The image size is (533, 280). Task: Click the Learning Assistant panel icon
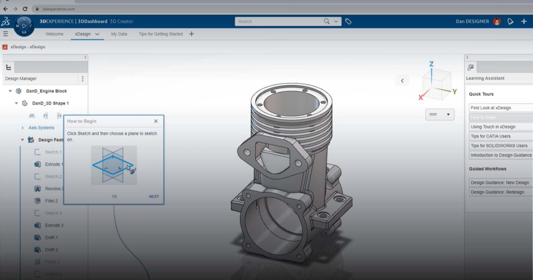[469, 68]
